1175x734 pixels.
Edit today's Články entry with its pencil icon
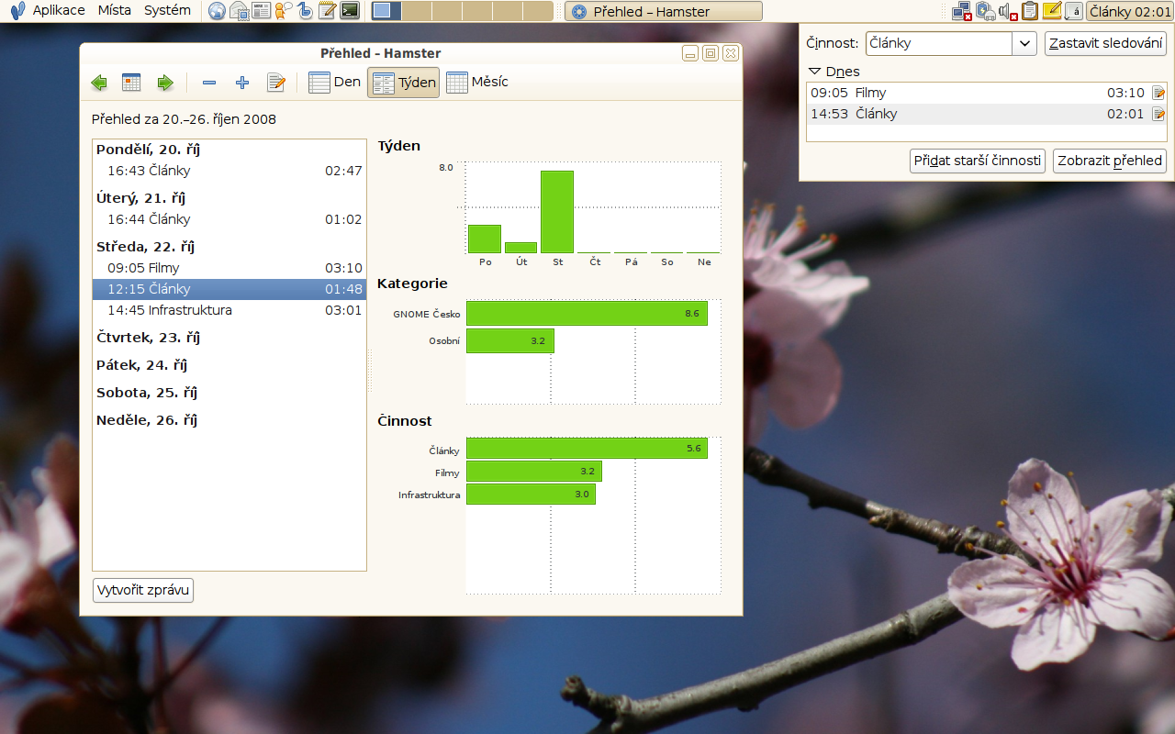click(1158, 114)
